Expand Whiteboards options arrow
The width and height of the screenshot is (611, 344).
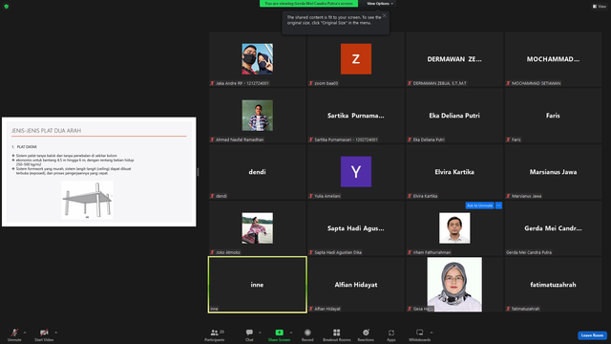[x=432, y=333]
